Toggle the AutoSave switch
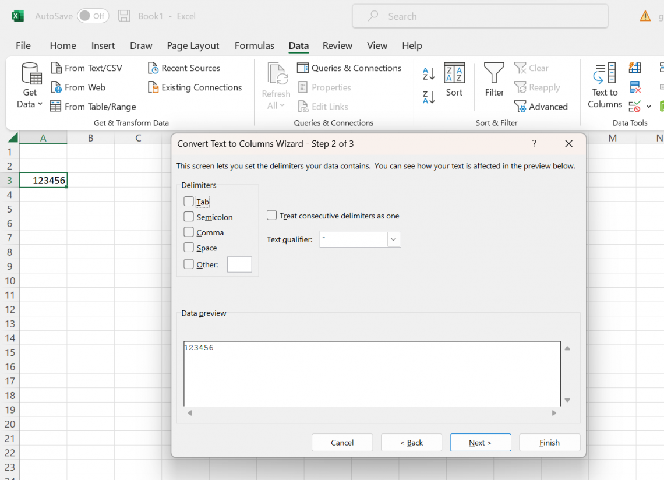Viewport: 664px width, 480px height. click(x=93, y=16)
